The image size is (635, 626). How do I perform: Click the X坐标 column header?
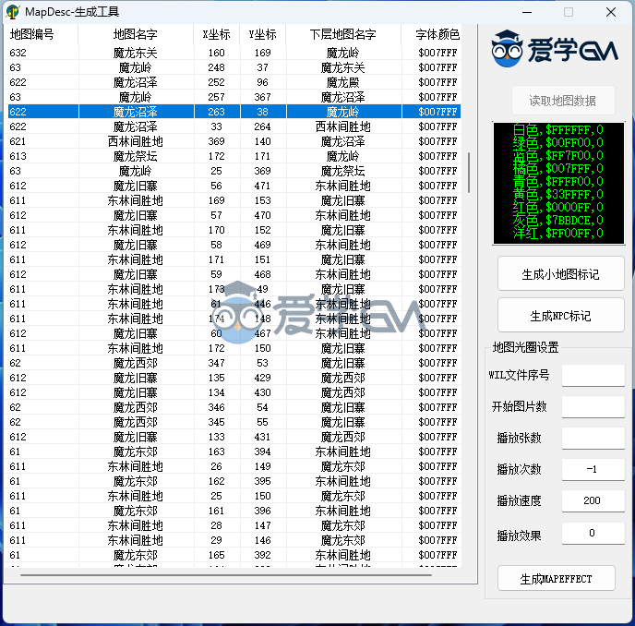click(x=217, y=34)
